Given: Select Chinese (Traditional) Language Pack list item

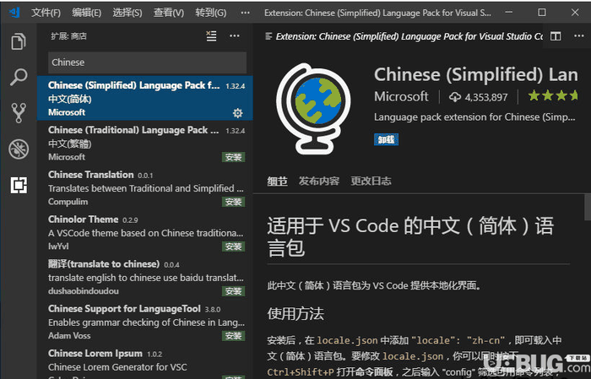Looking at the screenshot, I should tap(145, 143).
